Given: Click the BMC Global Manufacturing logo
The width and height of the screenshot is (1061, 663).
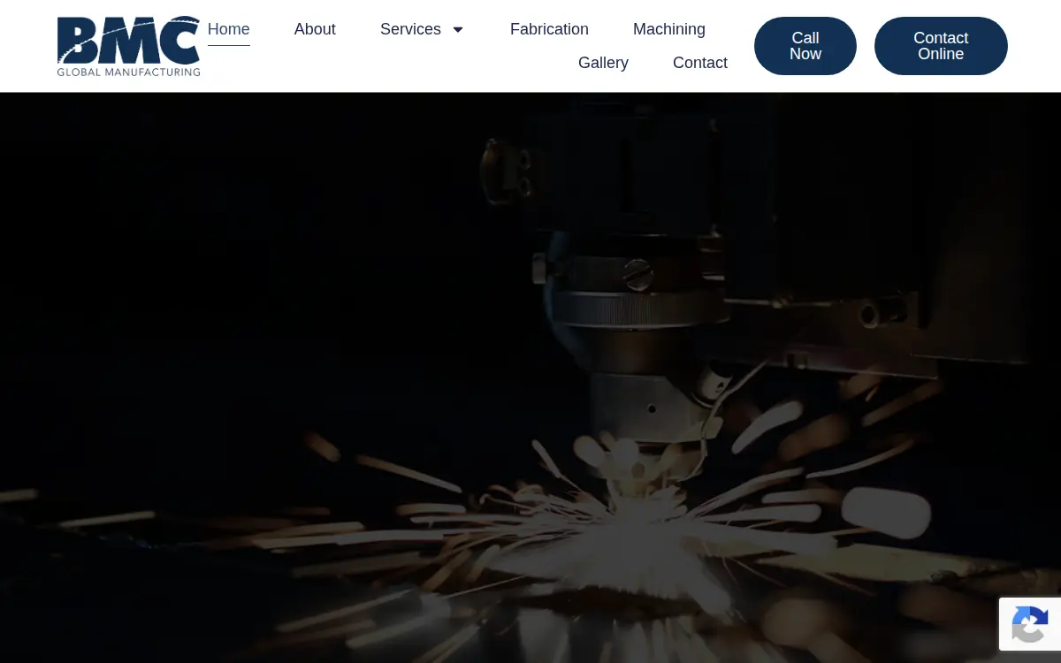Looking at the screenshot, I should [129, 46].
